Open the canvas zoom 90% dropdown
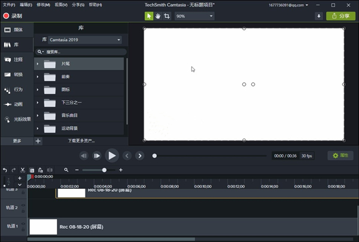Screen dimensions: 359x242 point(194,16)
